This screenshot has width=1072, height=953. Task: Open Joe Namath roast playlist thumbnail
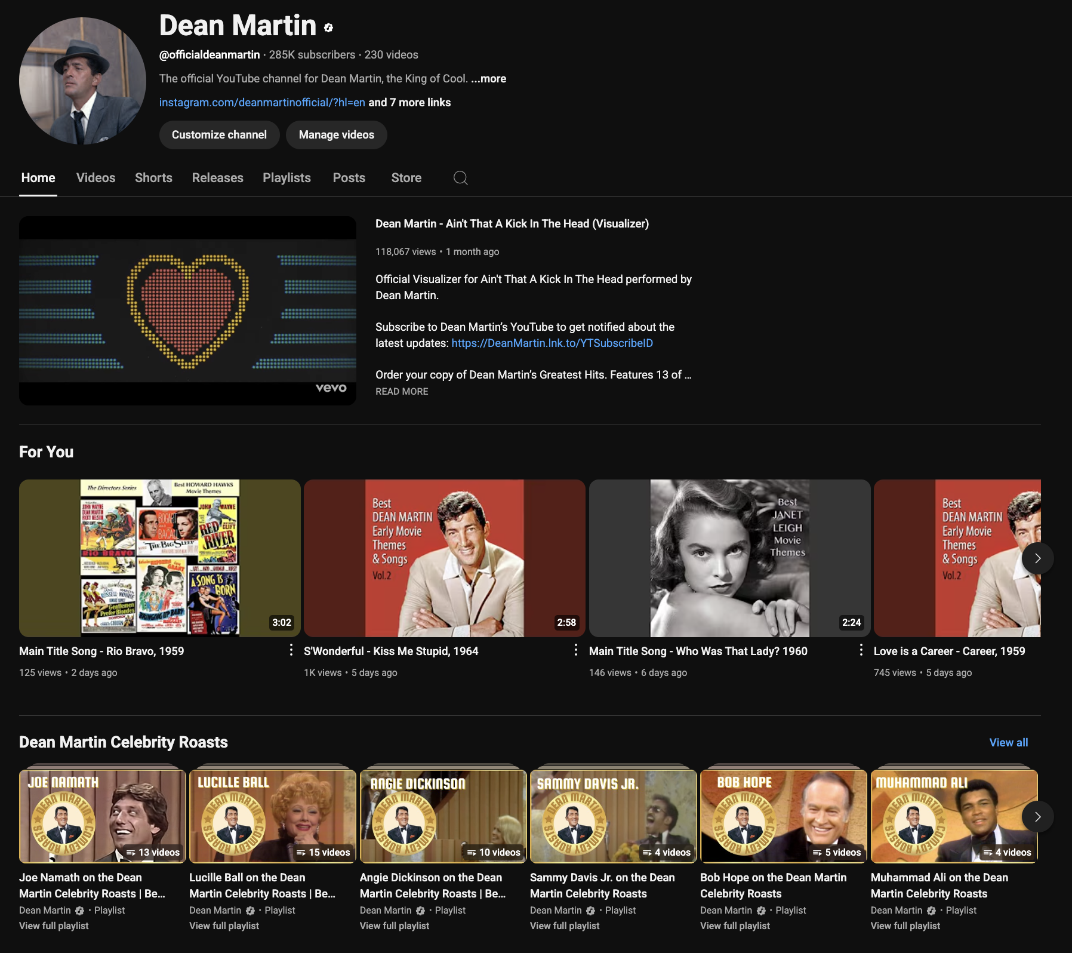103,816
